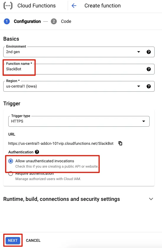Open help icon beside Function name
This screenshot has width=162, height=248.
[x=149, y=69]
